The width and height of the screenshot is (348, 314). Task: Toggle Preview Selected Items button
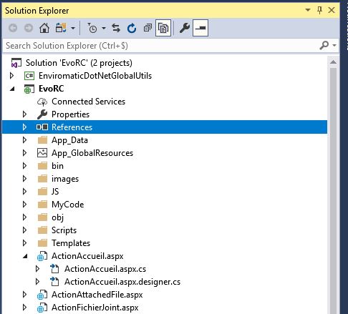200,28
